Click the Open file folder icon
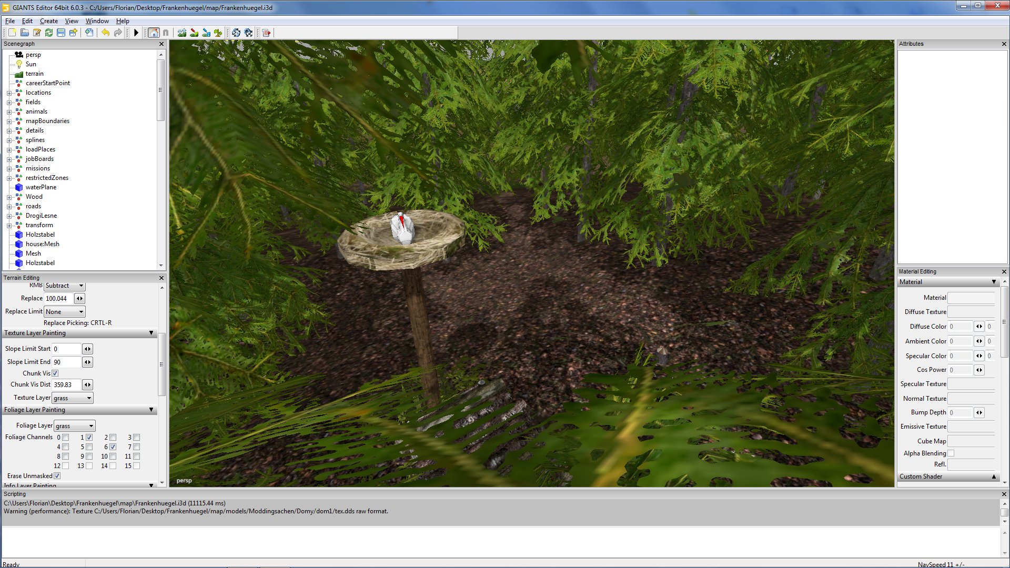 pyautogui.click(x=24, y=33)
